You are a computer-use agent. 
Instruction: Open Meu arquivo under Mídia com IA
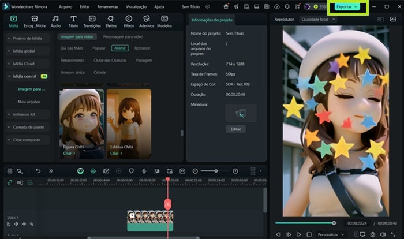click(29, 102)
